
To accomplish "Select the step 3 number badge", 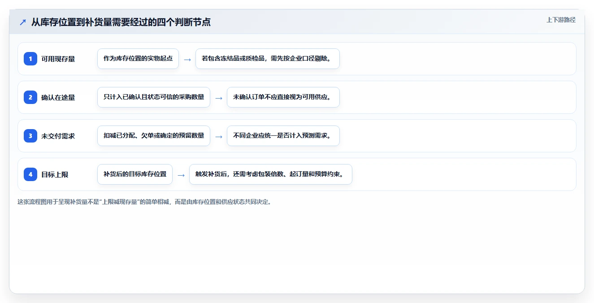I will coord(30,136).
